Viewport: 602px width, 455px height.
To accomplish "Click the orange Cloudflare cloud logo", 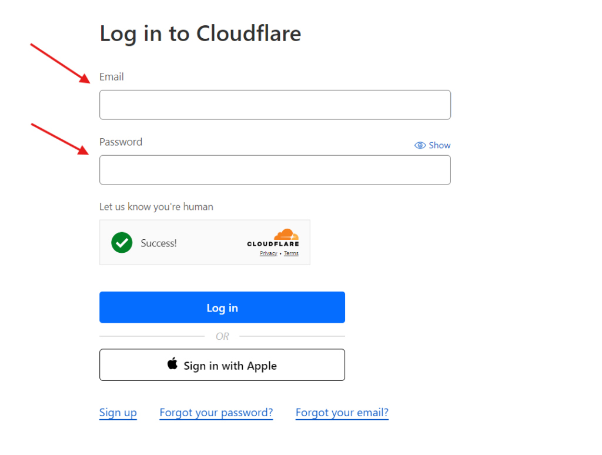I will tap(286, 234).
